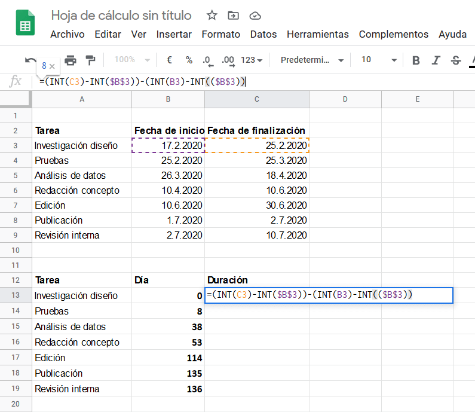The width and height of the screenshot is (475, 412).
Task: Click cell with value 53
Action: point(168,342)
